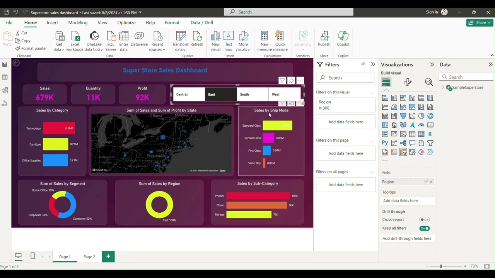Open the Optimize ribbon tab
The height and width of the screenshot is (278, 495).
(126, 23)
